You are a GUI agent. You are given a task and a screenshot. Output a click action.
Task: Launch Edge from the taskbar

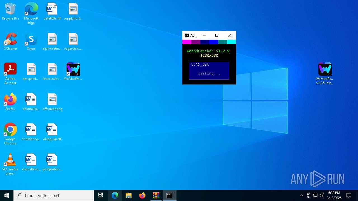tap(115, 195)
